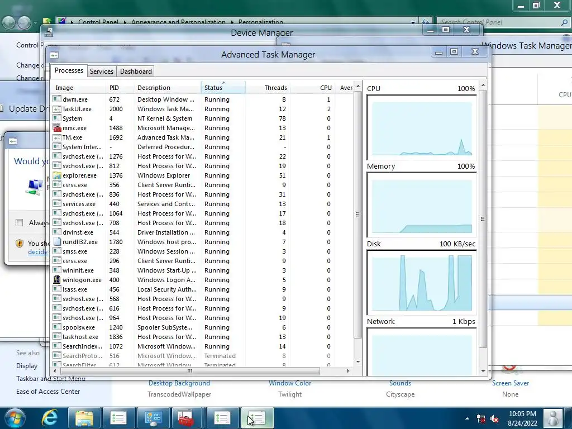This screenshot has width=572, height=429.
Task: Click the taskbar clock showing 10:05 PM
Action: click(522, 418)
